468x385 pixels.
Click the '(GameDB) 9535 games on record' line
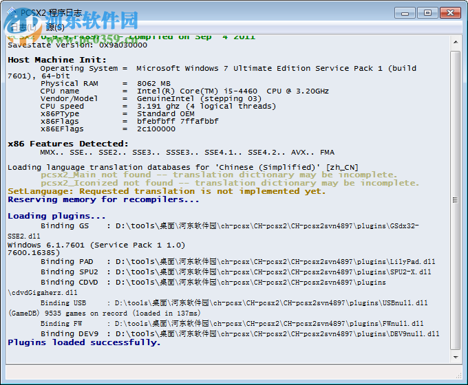pos(104,313)
